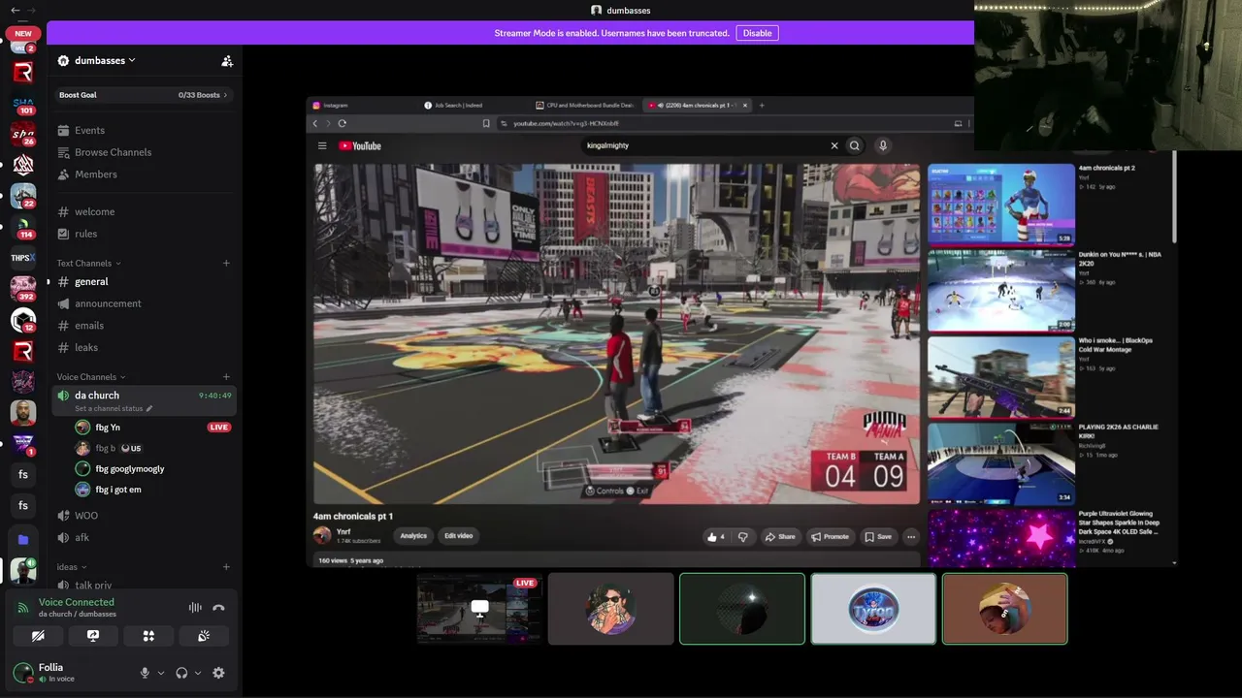Viewport: 1242px width, 698px height.
Task: Click the YouTube search box reading kingalmighty
Action: [x=703, y=145]
